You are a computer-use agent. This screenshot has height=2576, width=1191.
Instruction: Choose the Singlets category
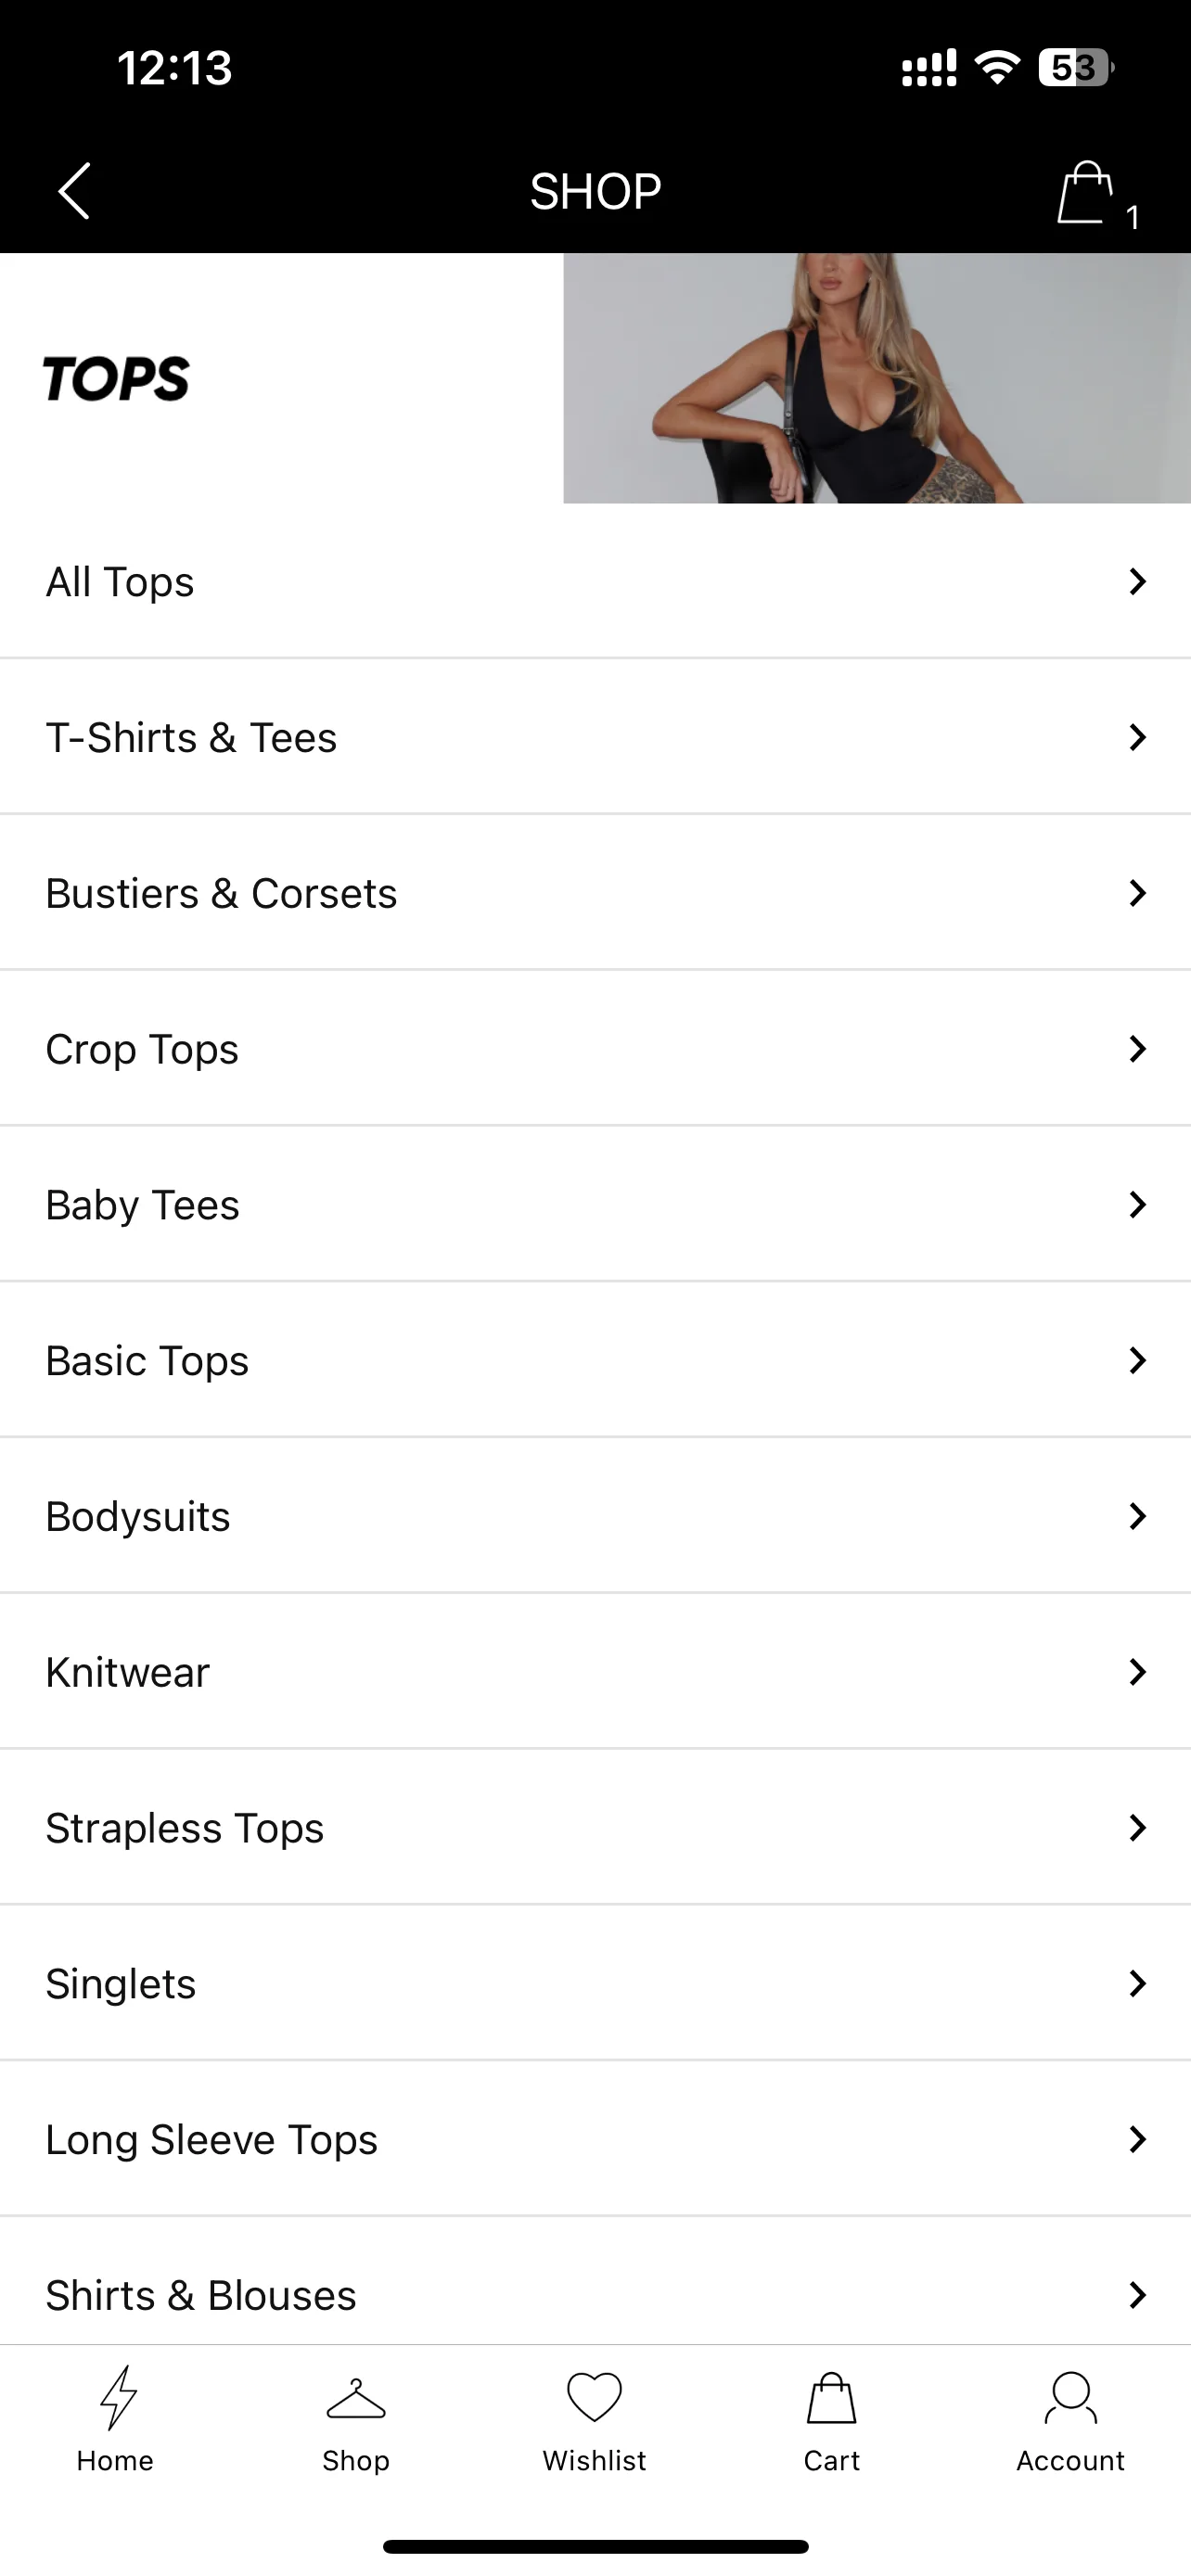pos(595,1984)
